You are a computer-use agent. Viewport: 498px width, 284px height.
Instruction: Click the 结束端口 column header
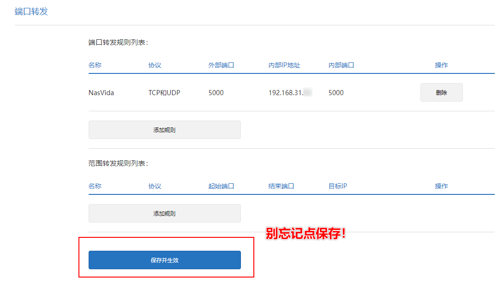(281, 186)
